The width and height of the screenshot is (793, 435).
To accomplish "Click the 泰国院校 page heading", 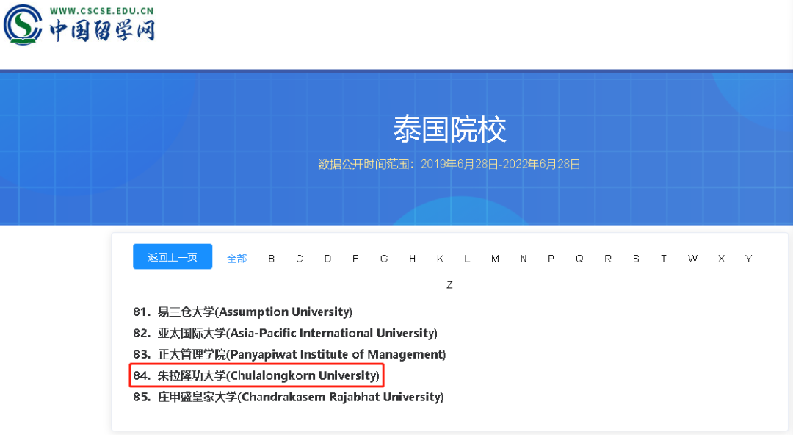I will point(449,129).
